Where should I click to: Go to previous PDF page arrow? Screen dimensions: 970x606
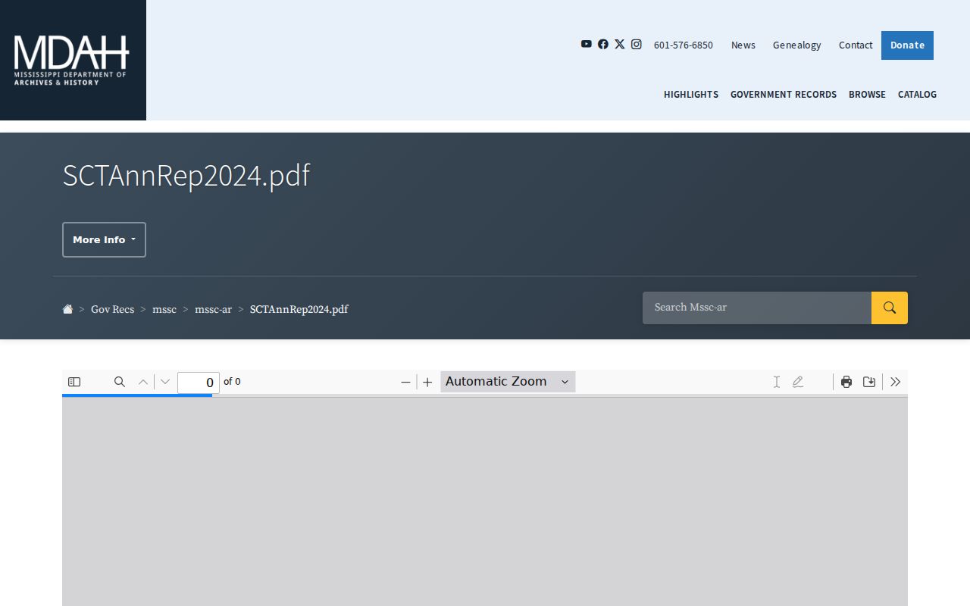tap(143, 382)
